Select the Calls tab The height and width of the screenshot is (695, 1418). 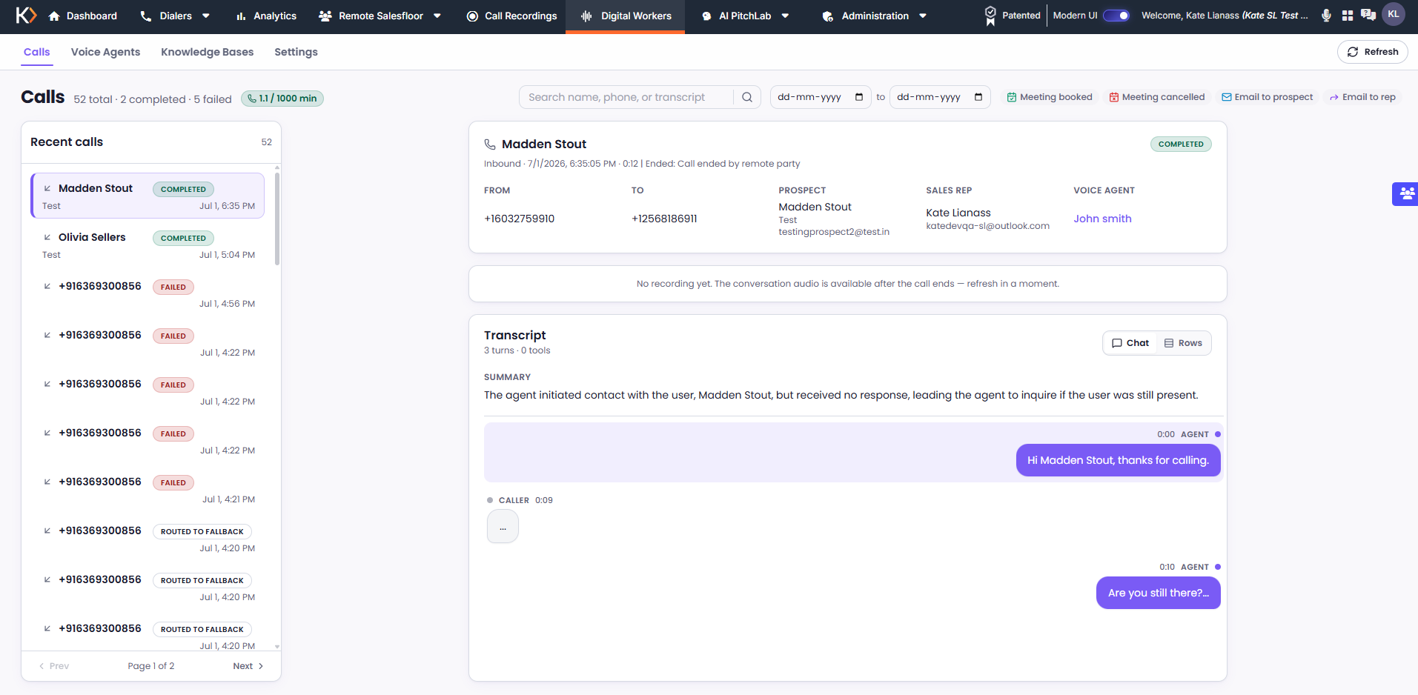(37, 52)
